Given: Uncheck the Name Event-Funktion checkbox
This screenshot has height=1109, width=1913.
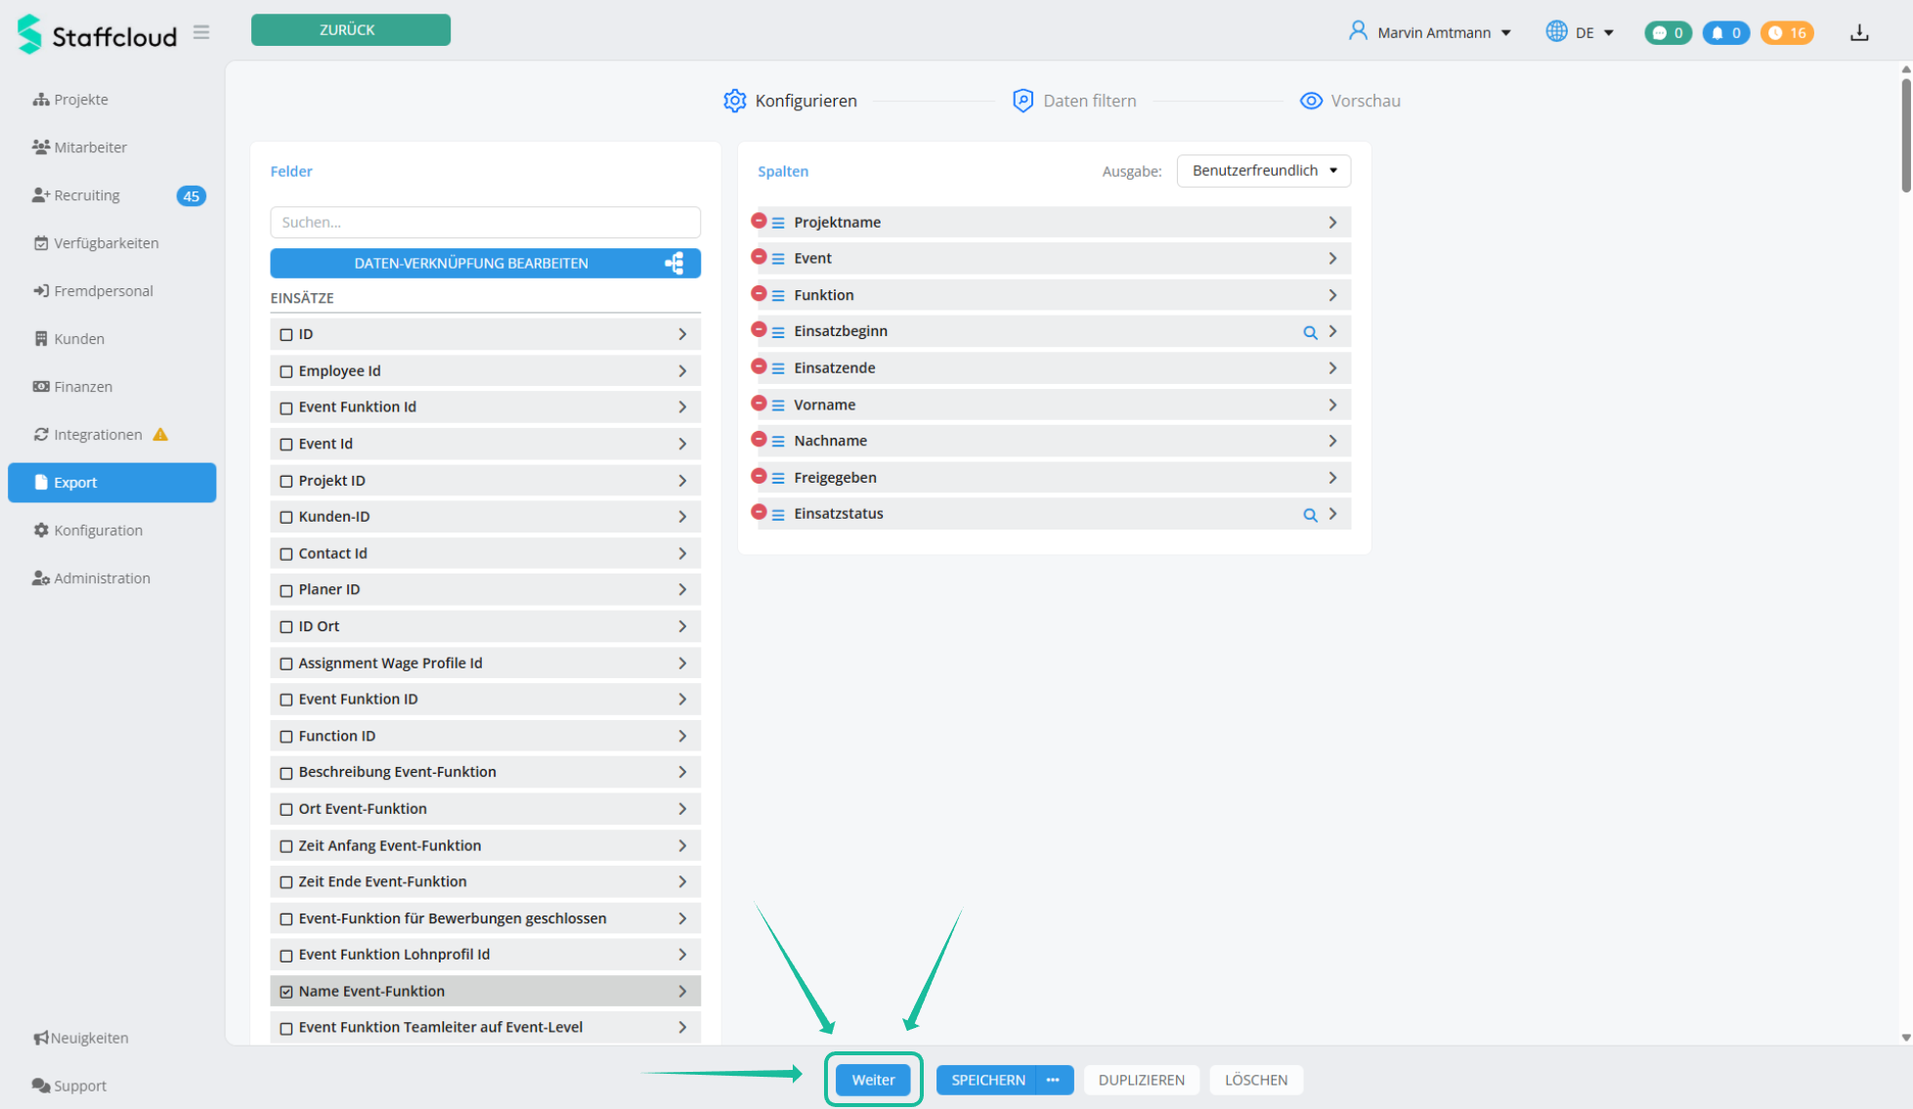Looking at the screenshot, I should (x=286, y=992).
